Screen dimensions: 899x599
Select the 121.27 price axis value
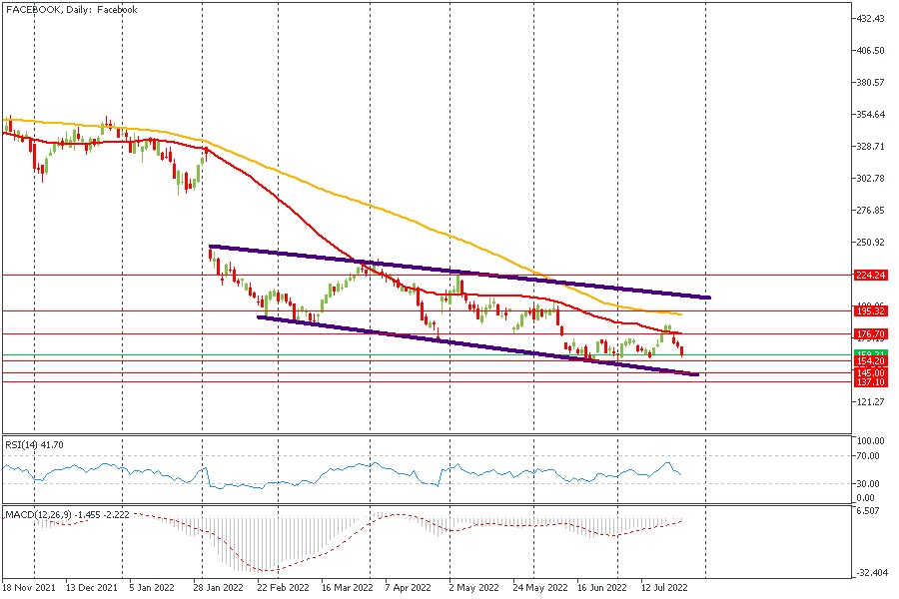point(872,402)
